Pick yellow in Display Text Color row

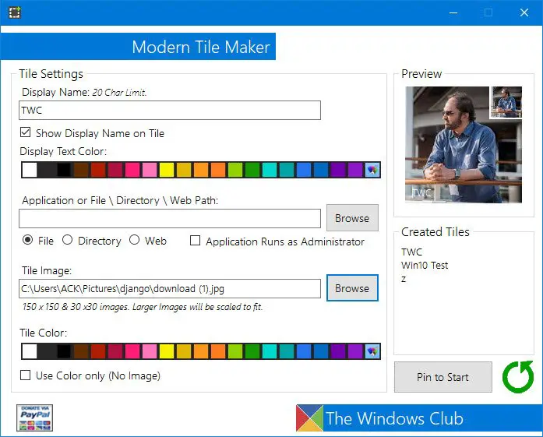coord(167,170)
